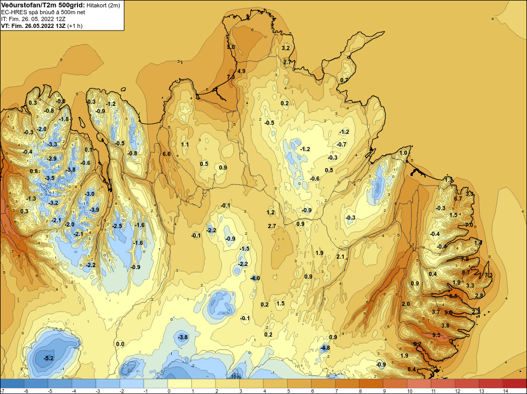Click the "14" tick label on the colour scale

pyautogui.click(x=505, y=391)
